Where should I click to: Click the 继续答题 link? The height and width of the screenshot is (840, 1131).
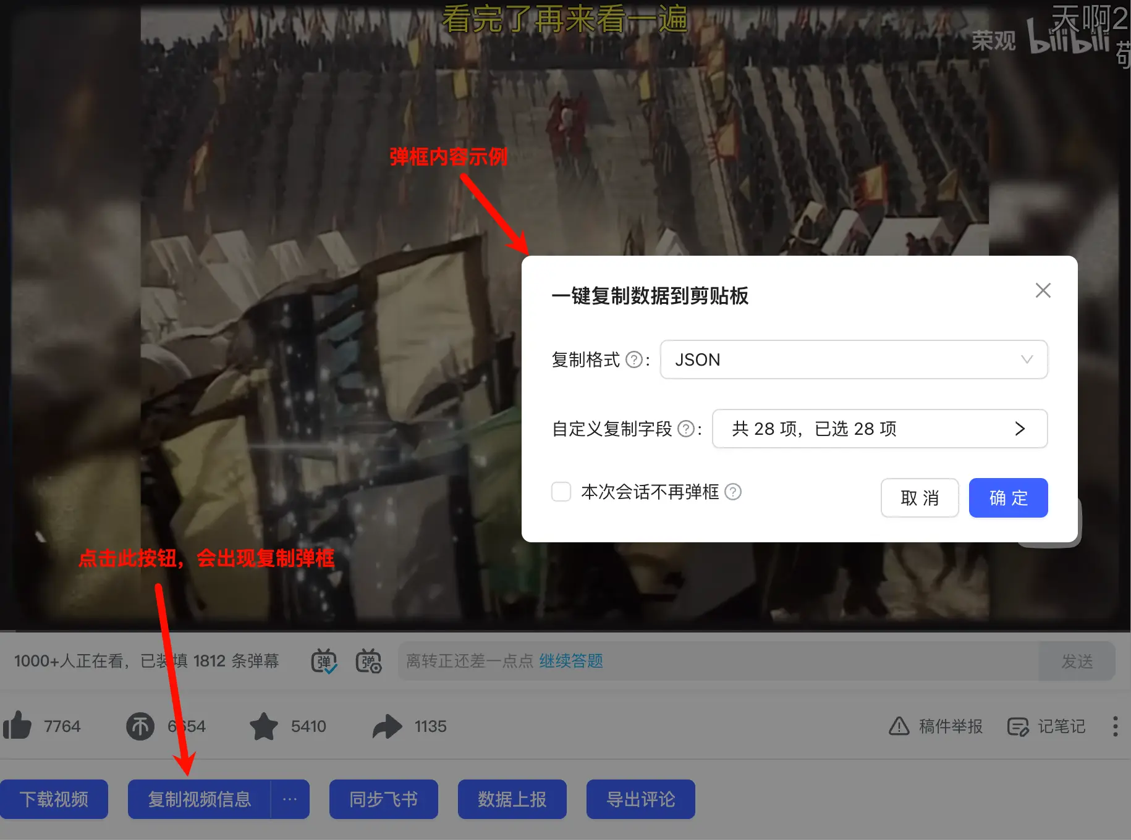[x=570, y=661]
